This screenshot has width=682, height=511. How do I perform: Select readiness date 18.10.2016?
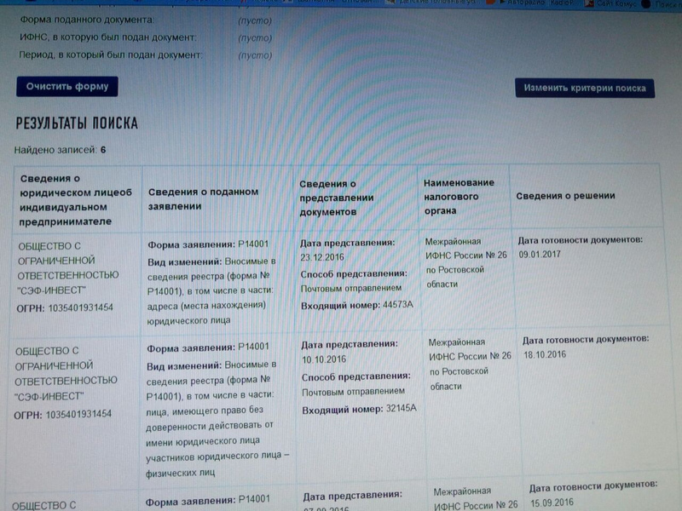pos(545,354)
